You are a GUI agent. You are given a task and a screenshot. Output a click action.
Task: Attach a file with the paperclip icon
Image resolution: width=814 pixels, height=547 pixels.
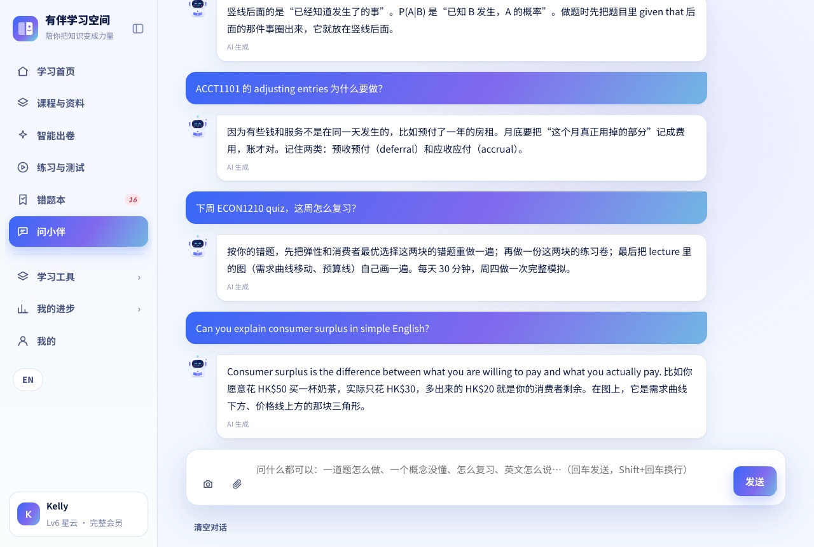click(x=237, y=484)
